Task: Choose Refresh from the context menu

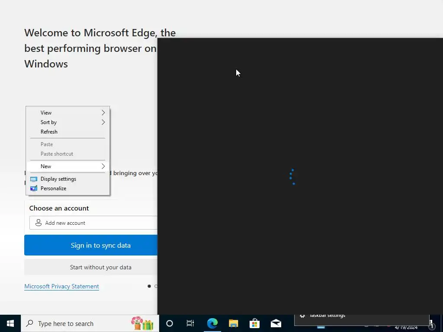Action: point(68,132)
